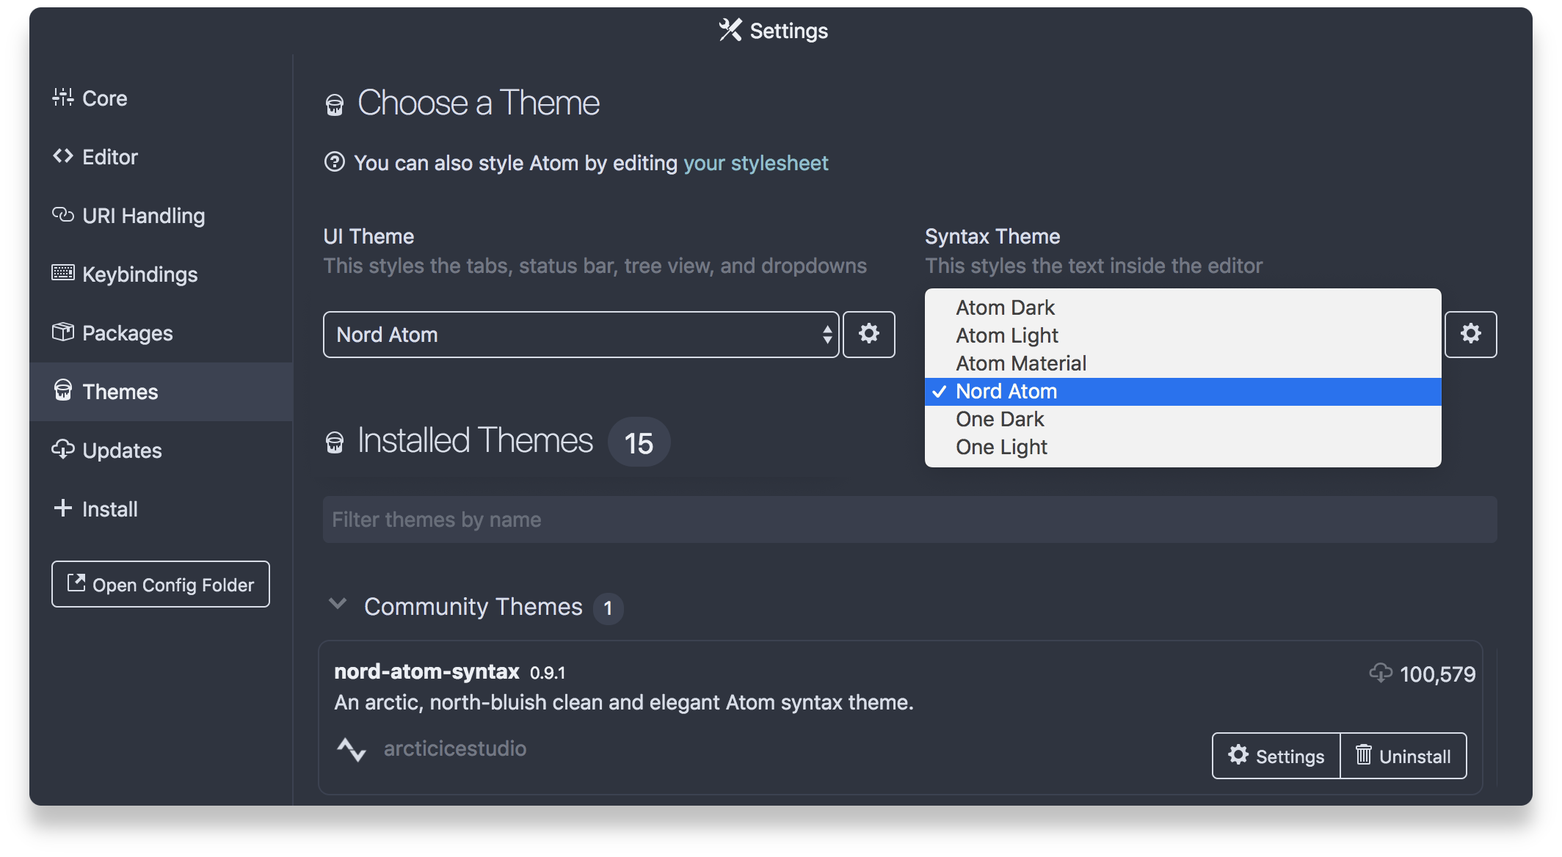The height and width of the screenshot is (857, 1562).
Task: Choose One Light syntax theme option
Action: click(x=1001, y=447)
